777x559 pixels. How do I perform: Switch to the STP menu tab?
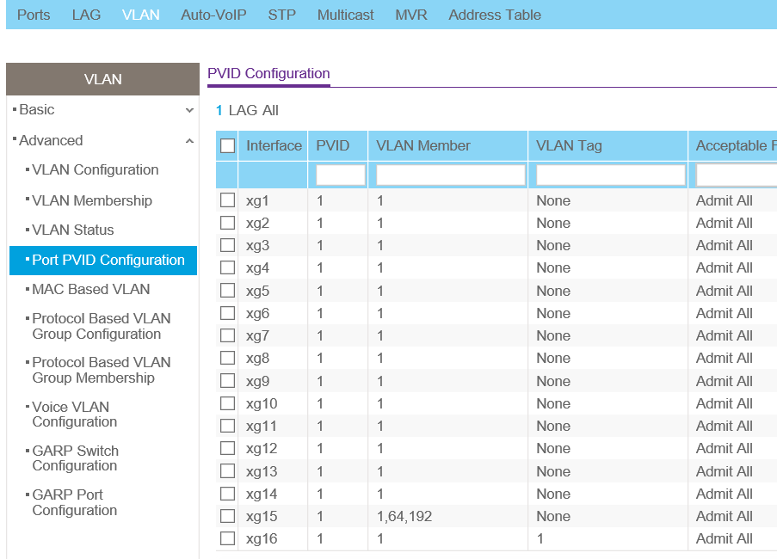click(x=281, y=15)
